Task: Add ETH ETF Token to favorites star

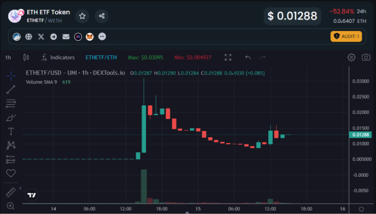Action: click(x=82, y=16)
